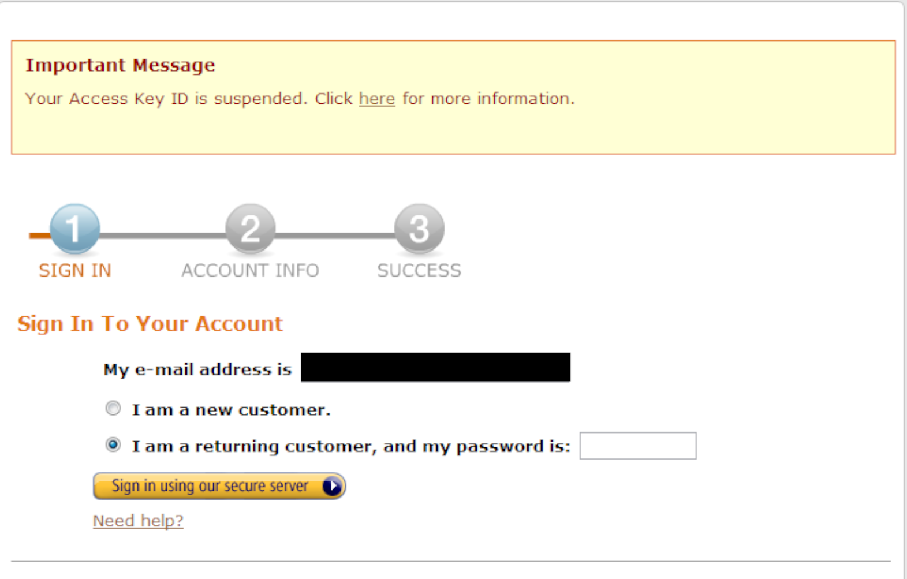This screenshot has width=907, height=579.
Task: Click the 'My e-mail address is' label
Action: (x=197, y=369)
